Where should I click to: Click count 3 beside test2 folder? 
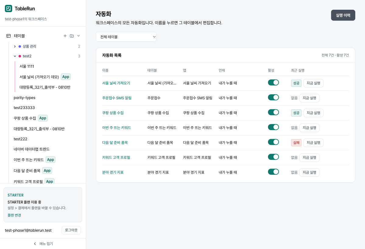[79, 56]
